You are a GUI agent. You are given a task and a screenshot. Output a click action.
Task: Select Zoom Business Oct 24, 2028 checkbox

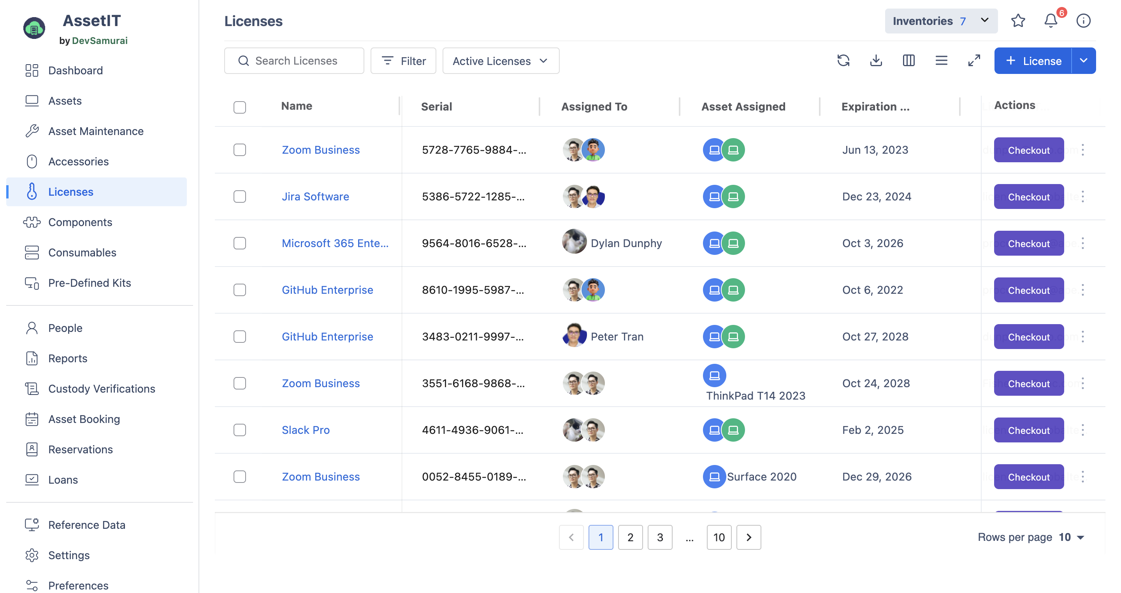click(239, 383)
